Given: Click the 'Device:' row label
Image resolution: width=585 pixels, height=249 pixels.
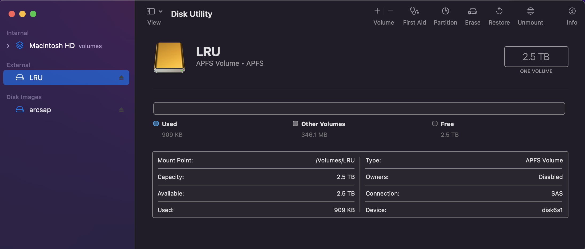Looking at the screenshot, I should tap(376, 210).
